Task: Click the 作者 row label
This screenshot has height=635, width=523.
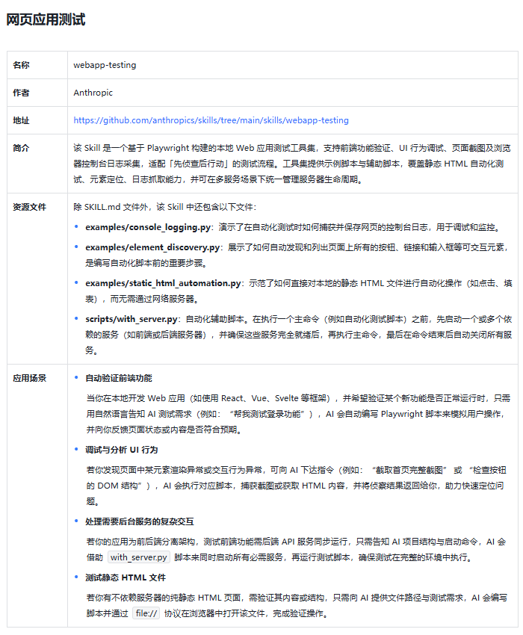Action: (21, 93)
